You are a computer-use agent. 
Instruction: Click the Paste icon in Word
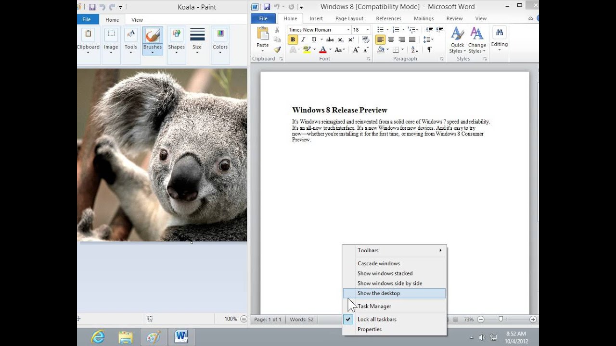click(x=263, y=34)
